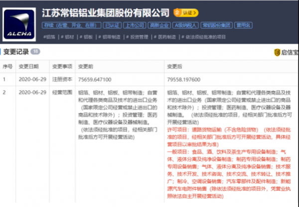This screenshot has height=207, width=299.
Task: Click the 18 count badge beside 变更记录
Action: pos(35,51)
